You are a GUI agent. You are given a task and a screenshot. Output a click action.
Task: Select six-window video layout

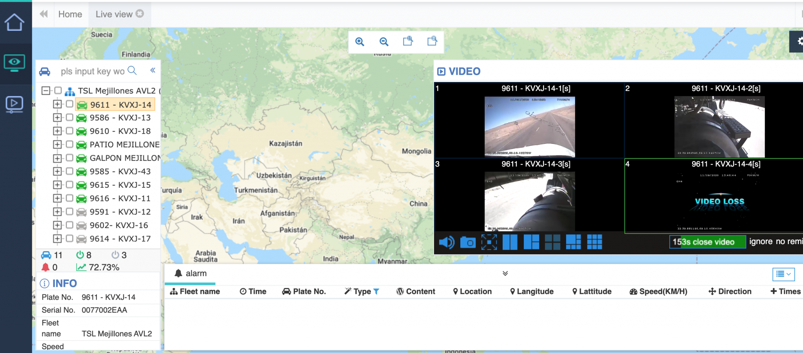pos(574,242)
